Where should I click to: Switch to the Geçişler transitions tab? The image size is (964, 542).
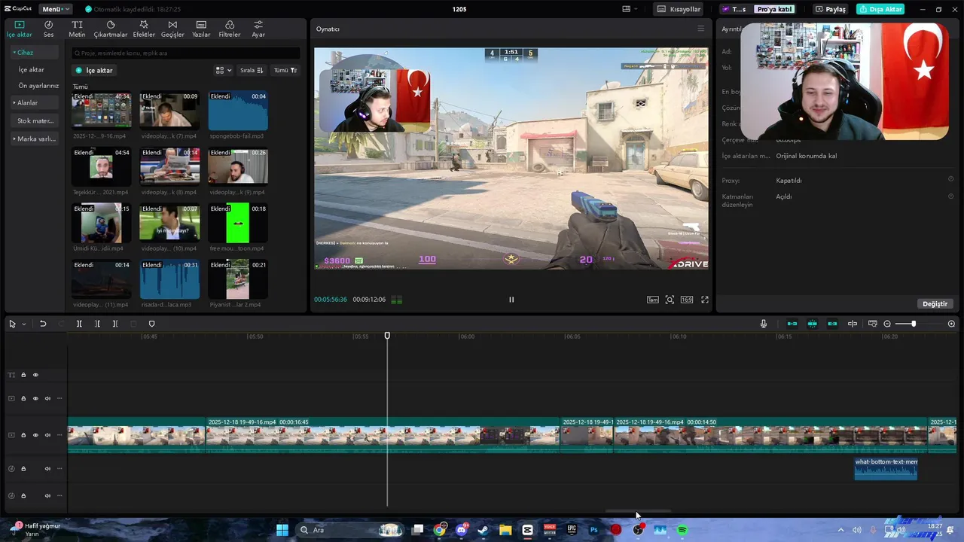[x=172, y=29]
